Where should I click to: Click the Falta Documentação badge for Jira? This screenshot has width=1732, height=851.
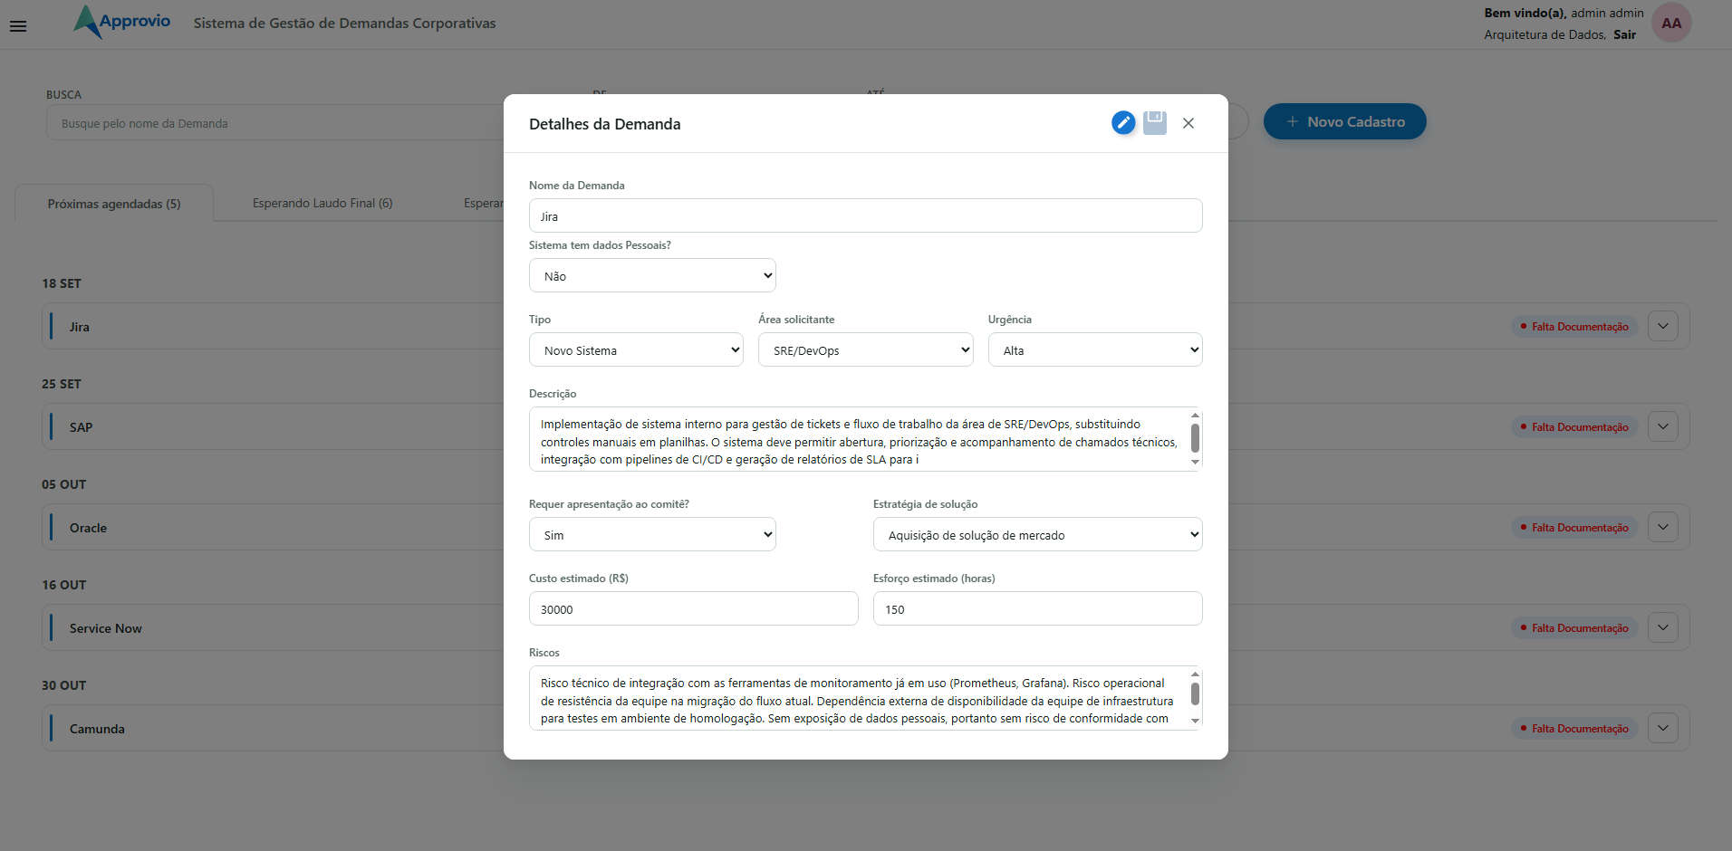[1574, 327]
